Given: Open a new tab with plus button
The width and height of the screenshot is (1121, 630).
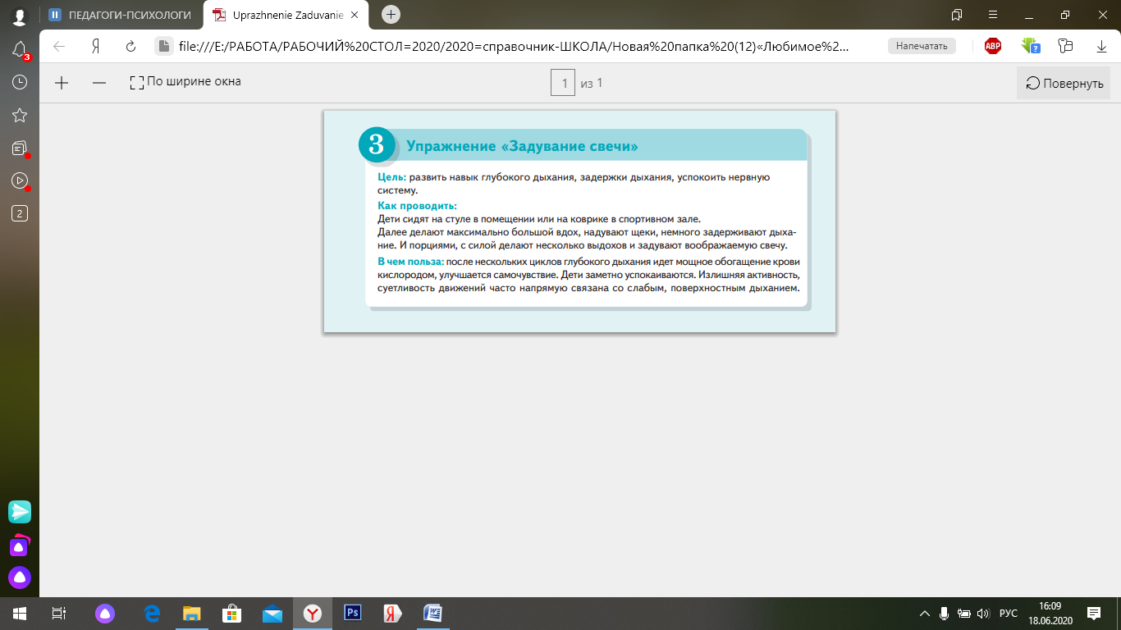Looking at the screenshot, I should click(x=391, y=14).
